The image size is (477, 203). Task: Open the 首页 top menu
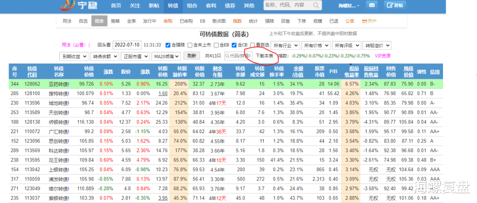[116, 5]
